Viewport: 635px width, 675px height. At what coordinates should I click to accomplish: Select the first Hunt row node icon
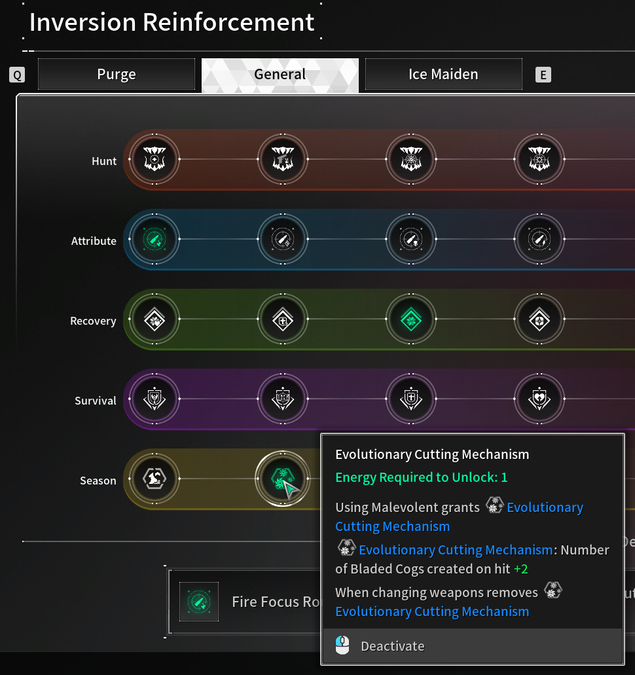tap(154, 159)
